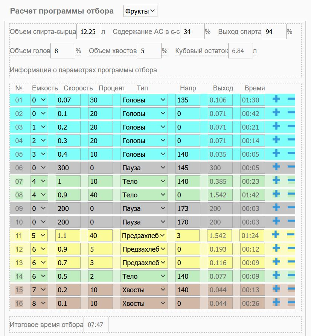This screenshot has height=336, width=311.
Task: Change the Предзахлеб type in row 12
Action: click(x=144, y=249)
